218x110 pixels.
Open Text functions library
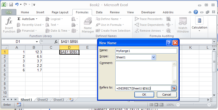coord(52,25)
